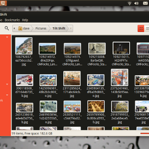
Task: Click the search magnifier icon
Action: tap(7, 28)
